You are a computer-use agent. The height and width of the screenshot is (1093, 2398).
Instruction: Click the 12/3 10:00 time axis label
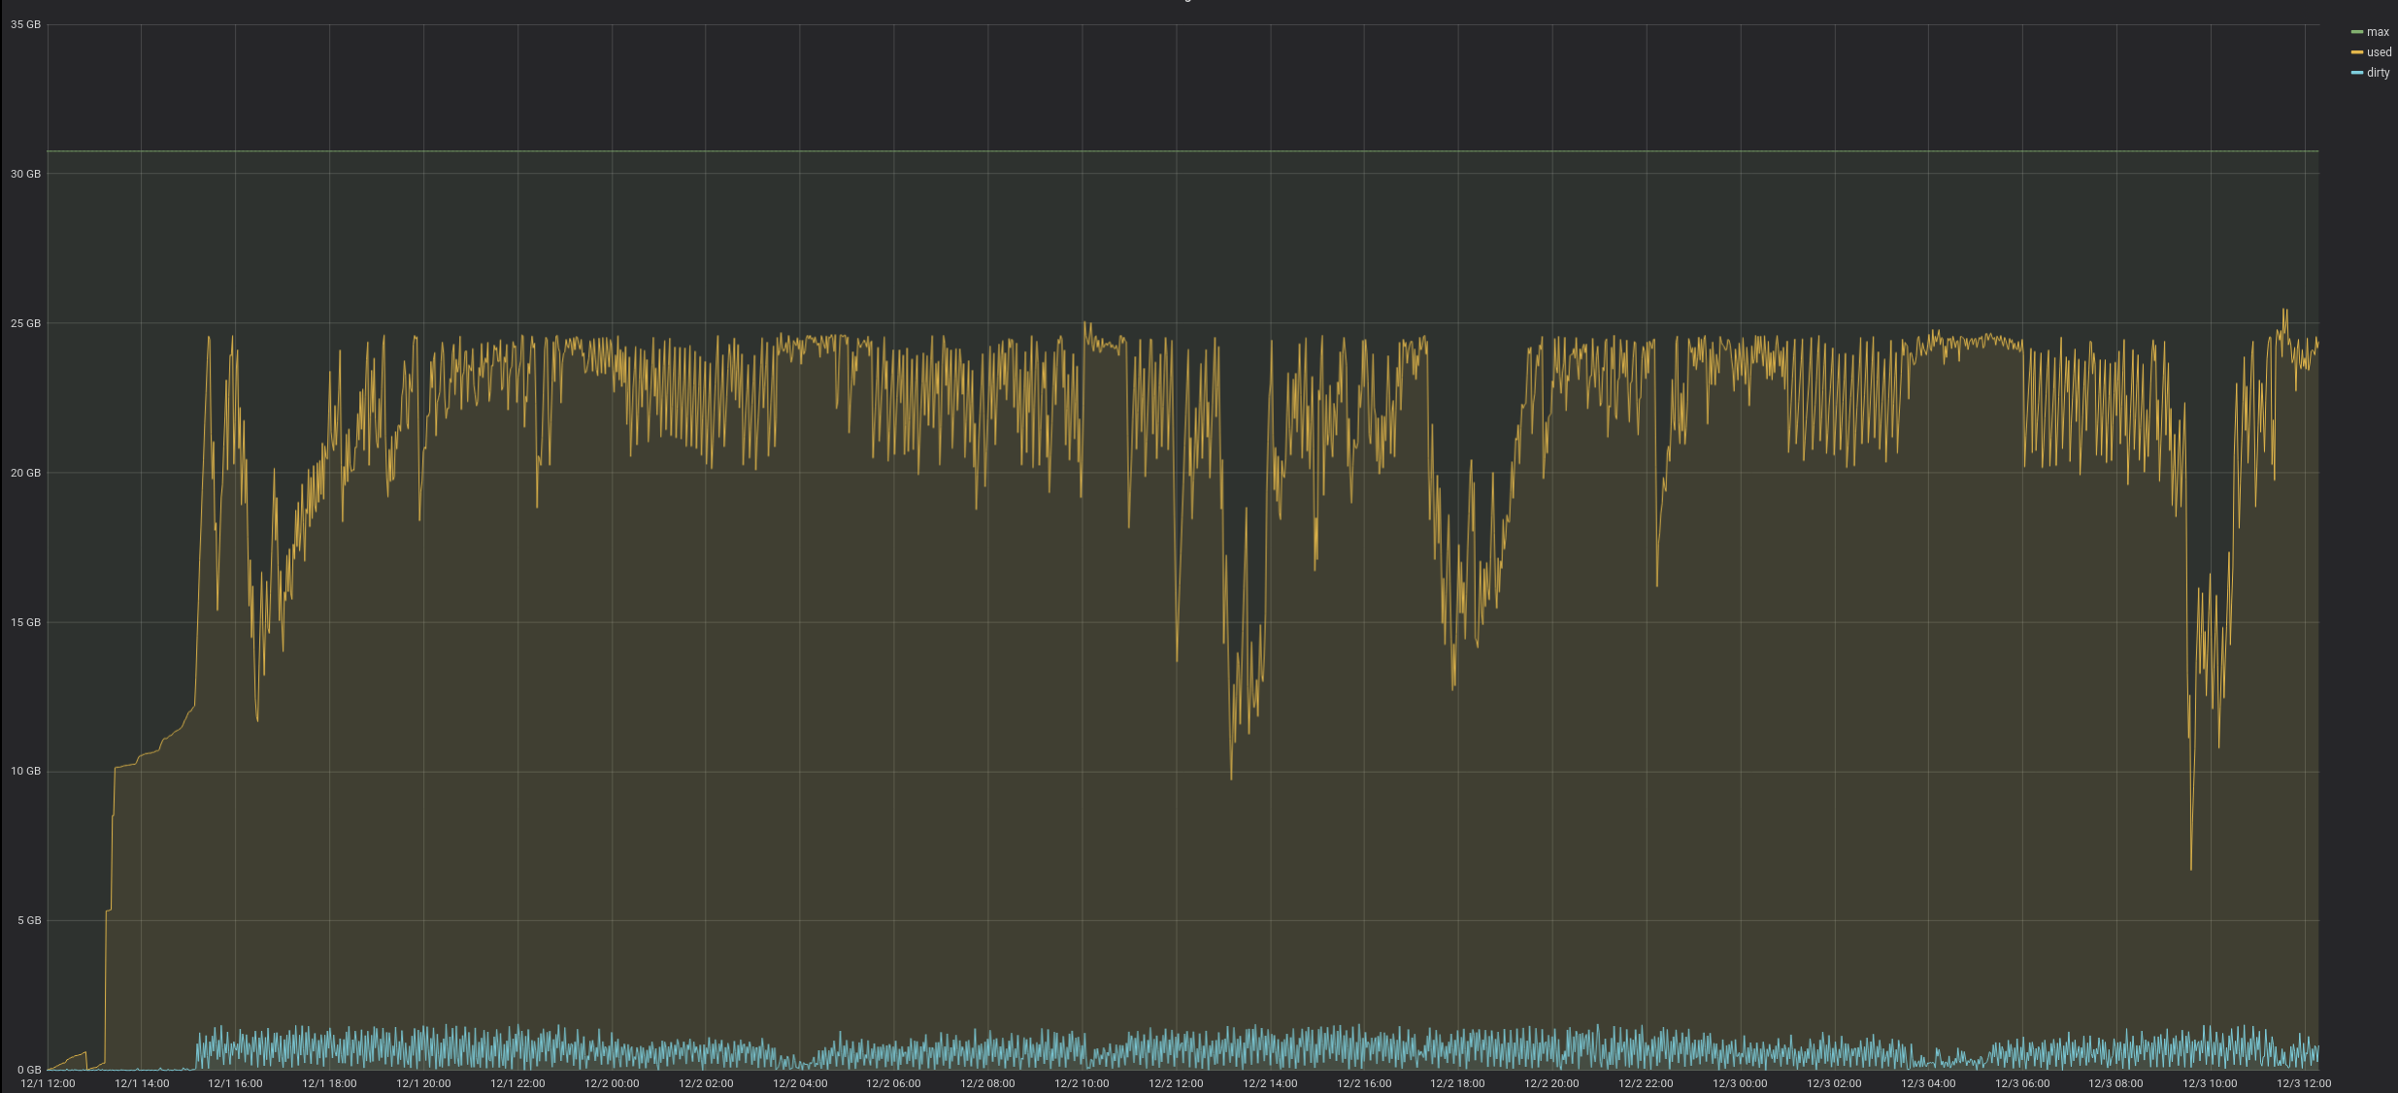(2210, 1083)
